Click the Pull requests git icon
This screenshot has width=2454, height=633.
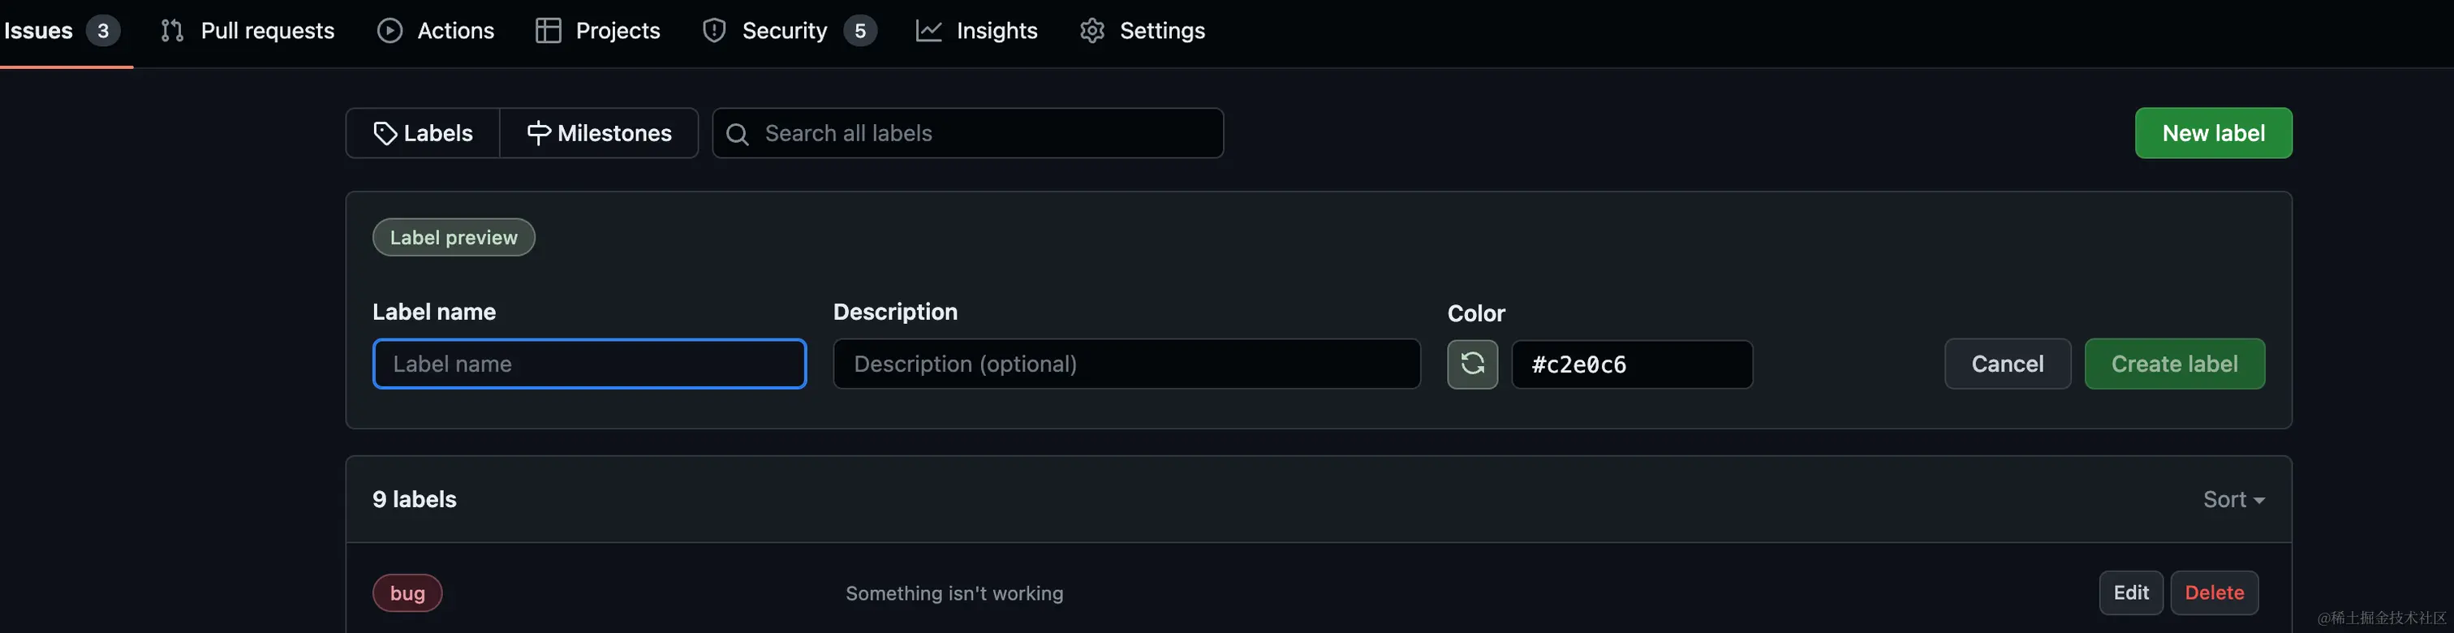pyautogui.click(x=171, y=31)
